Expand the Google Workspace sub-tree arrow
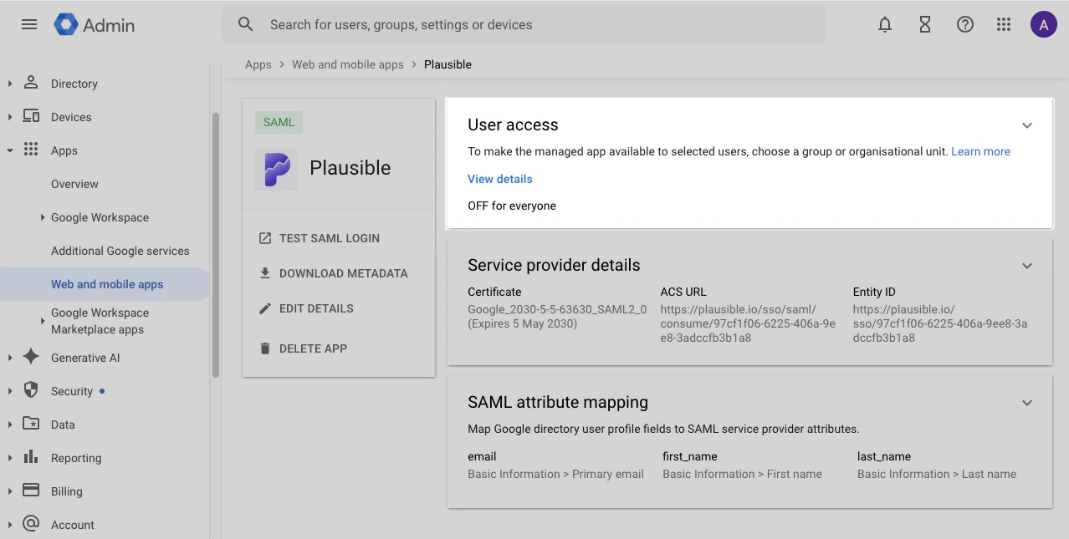 pos(43,217)
